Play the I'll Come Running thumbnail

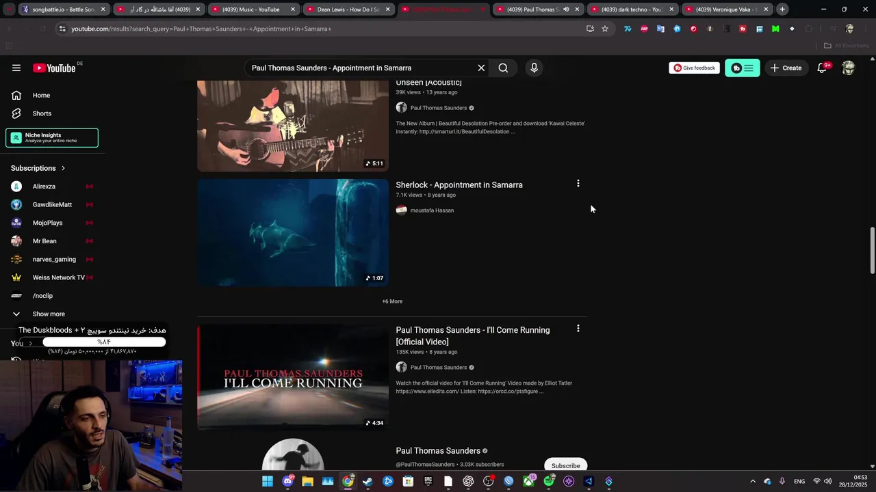coord(293,377)
